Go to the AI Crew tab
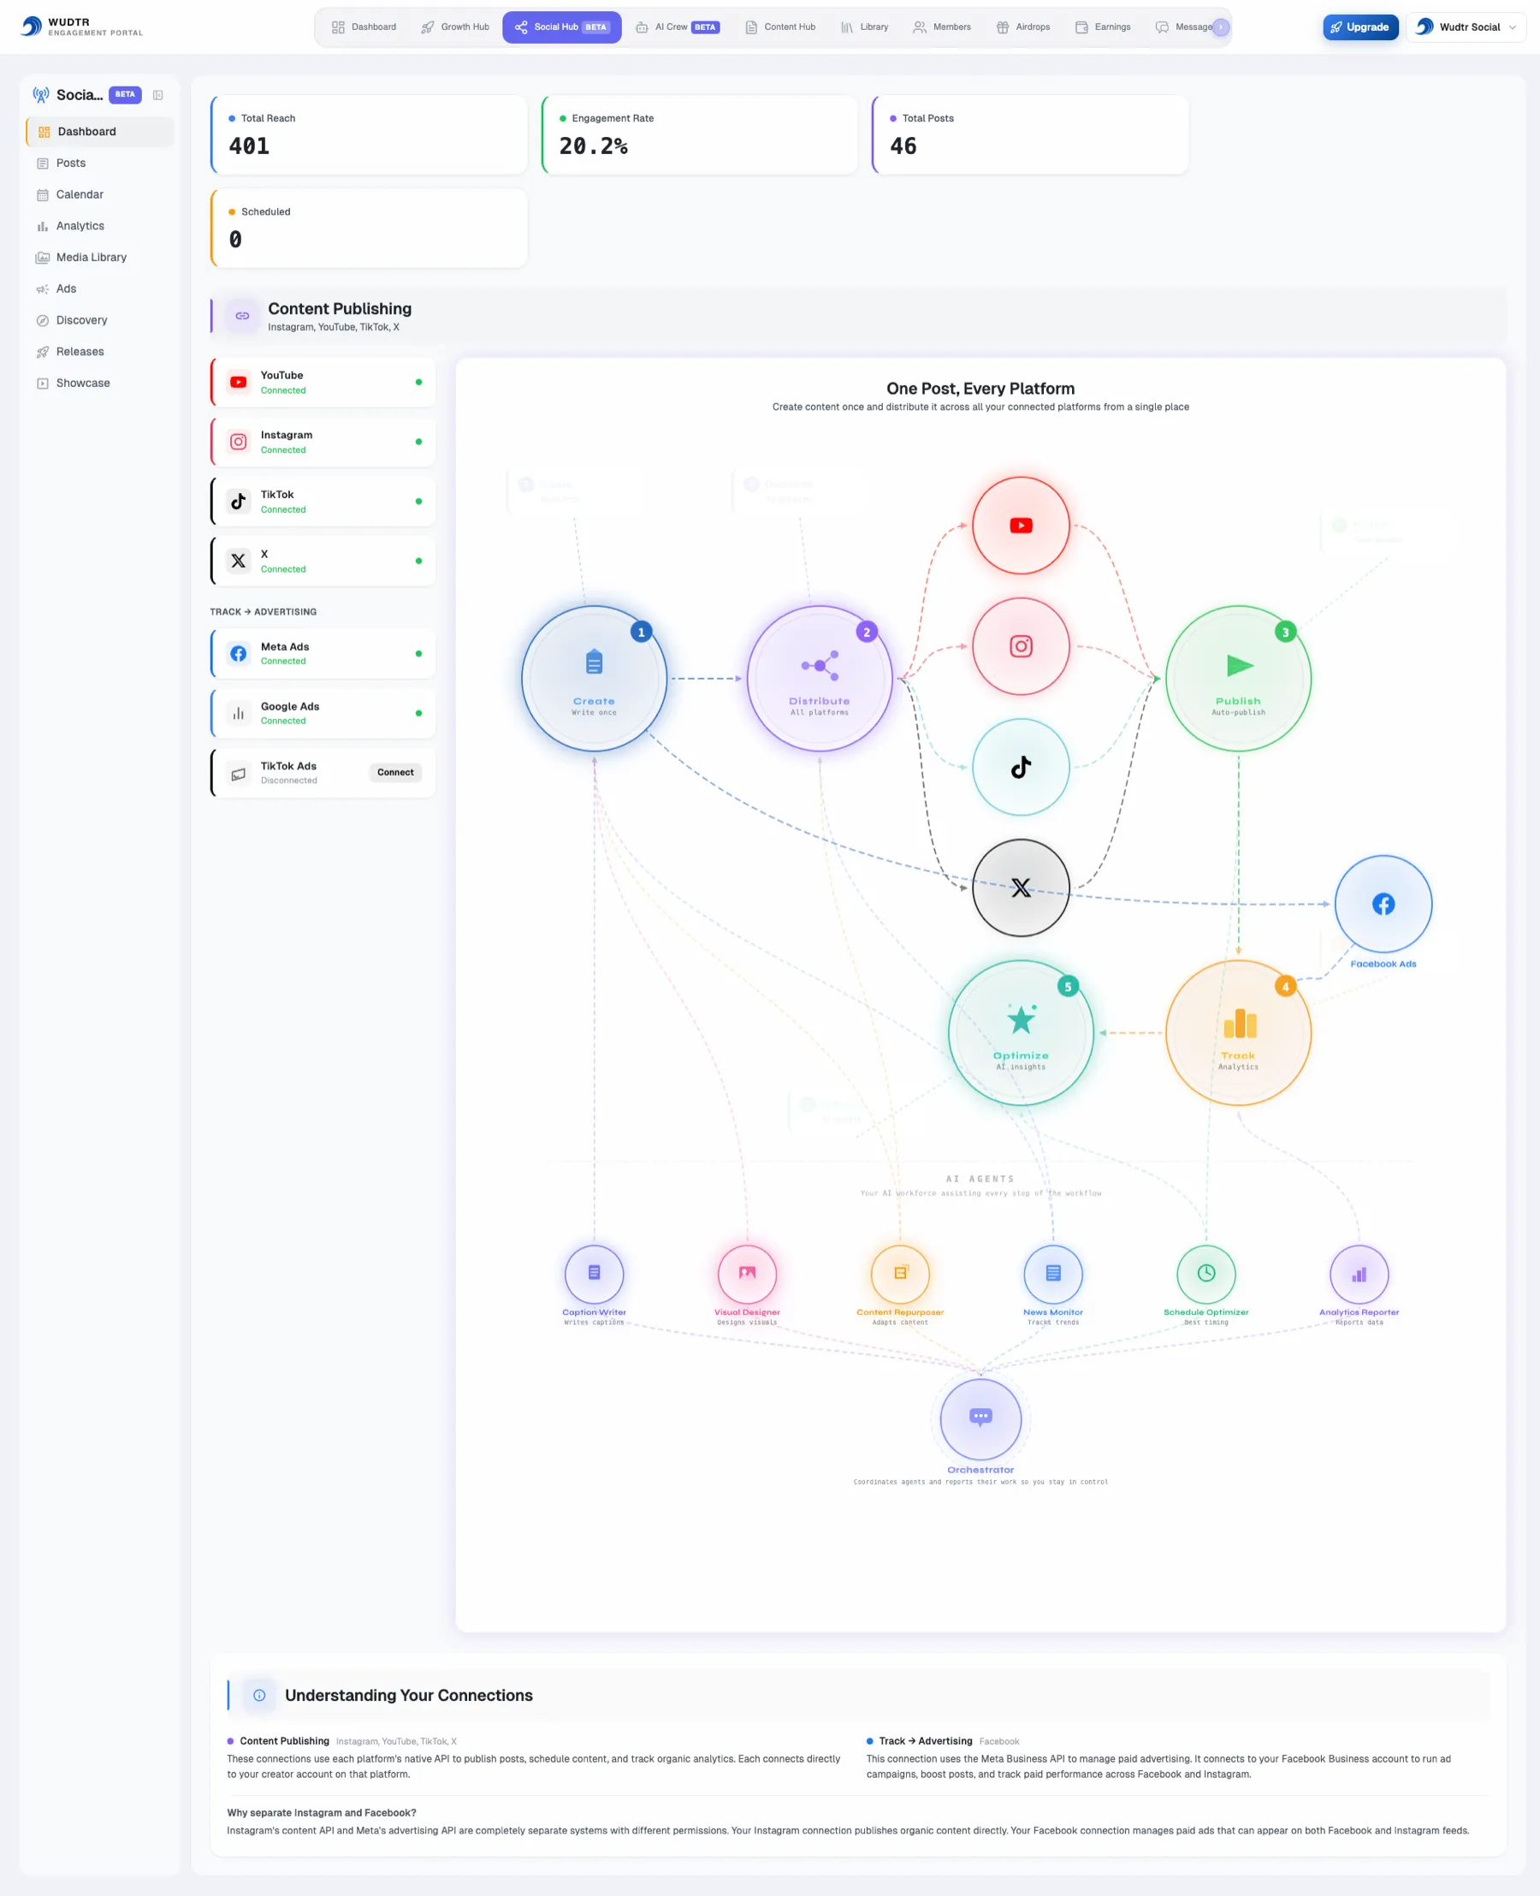 pos(677,27)
